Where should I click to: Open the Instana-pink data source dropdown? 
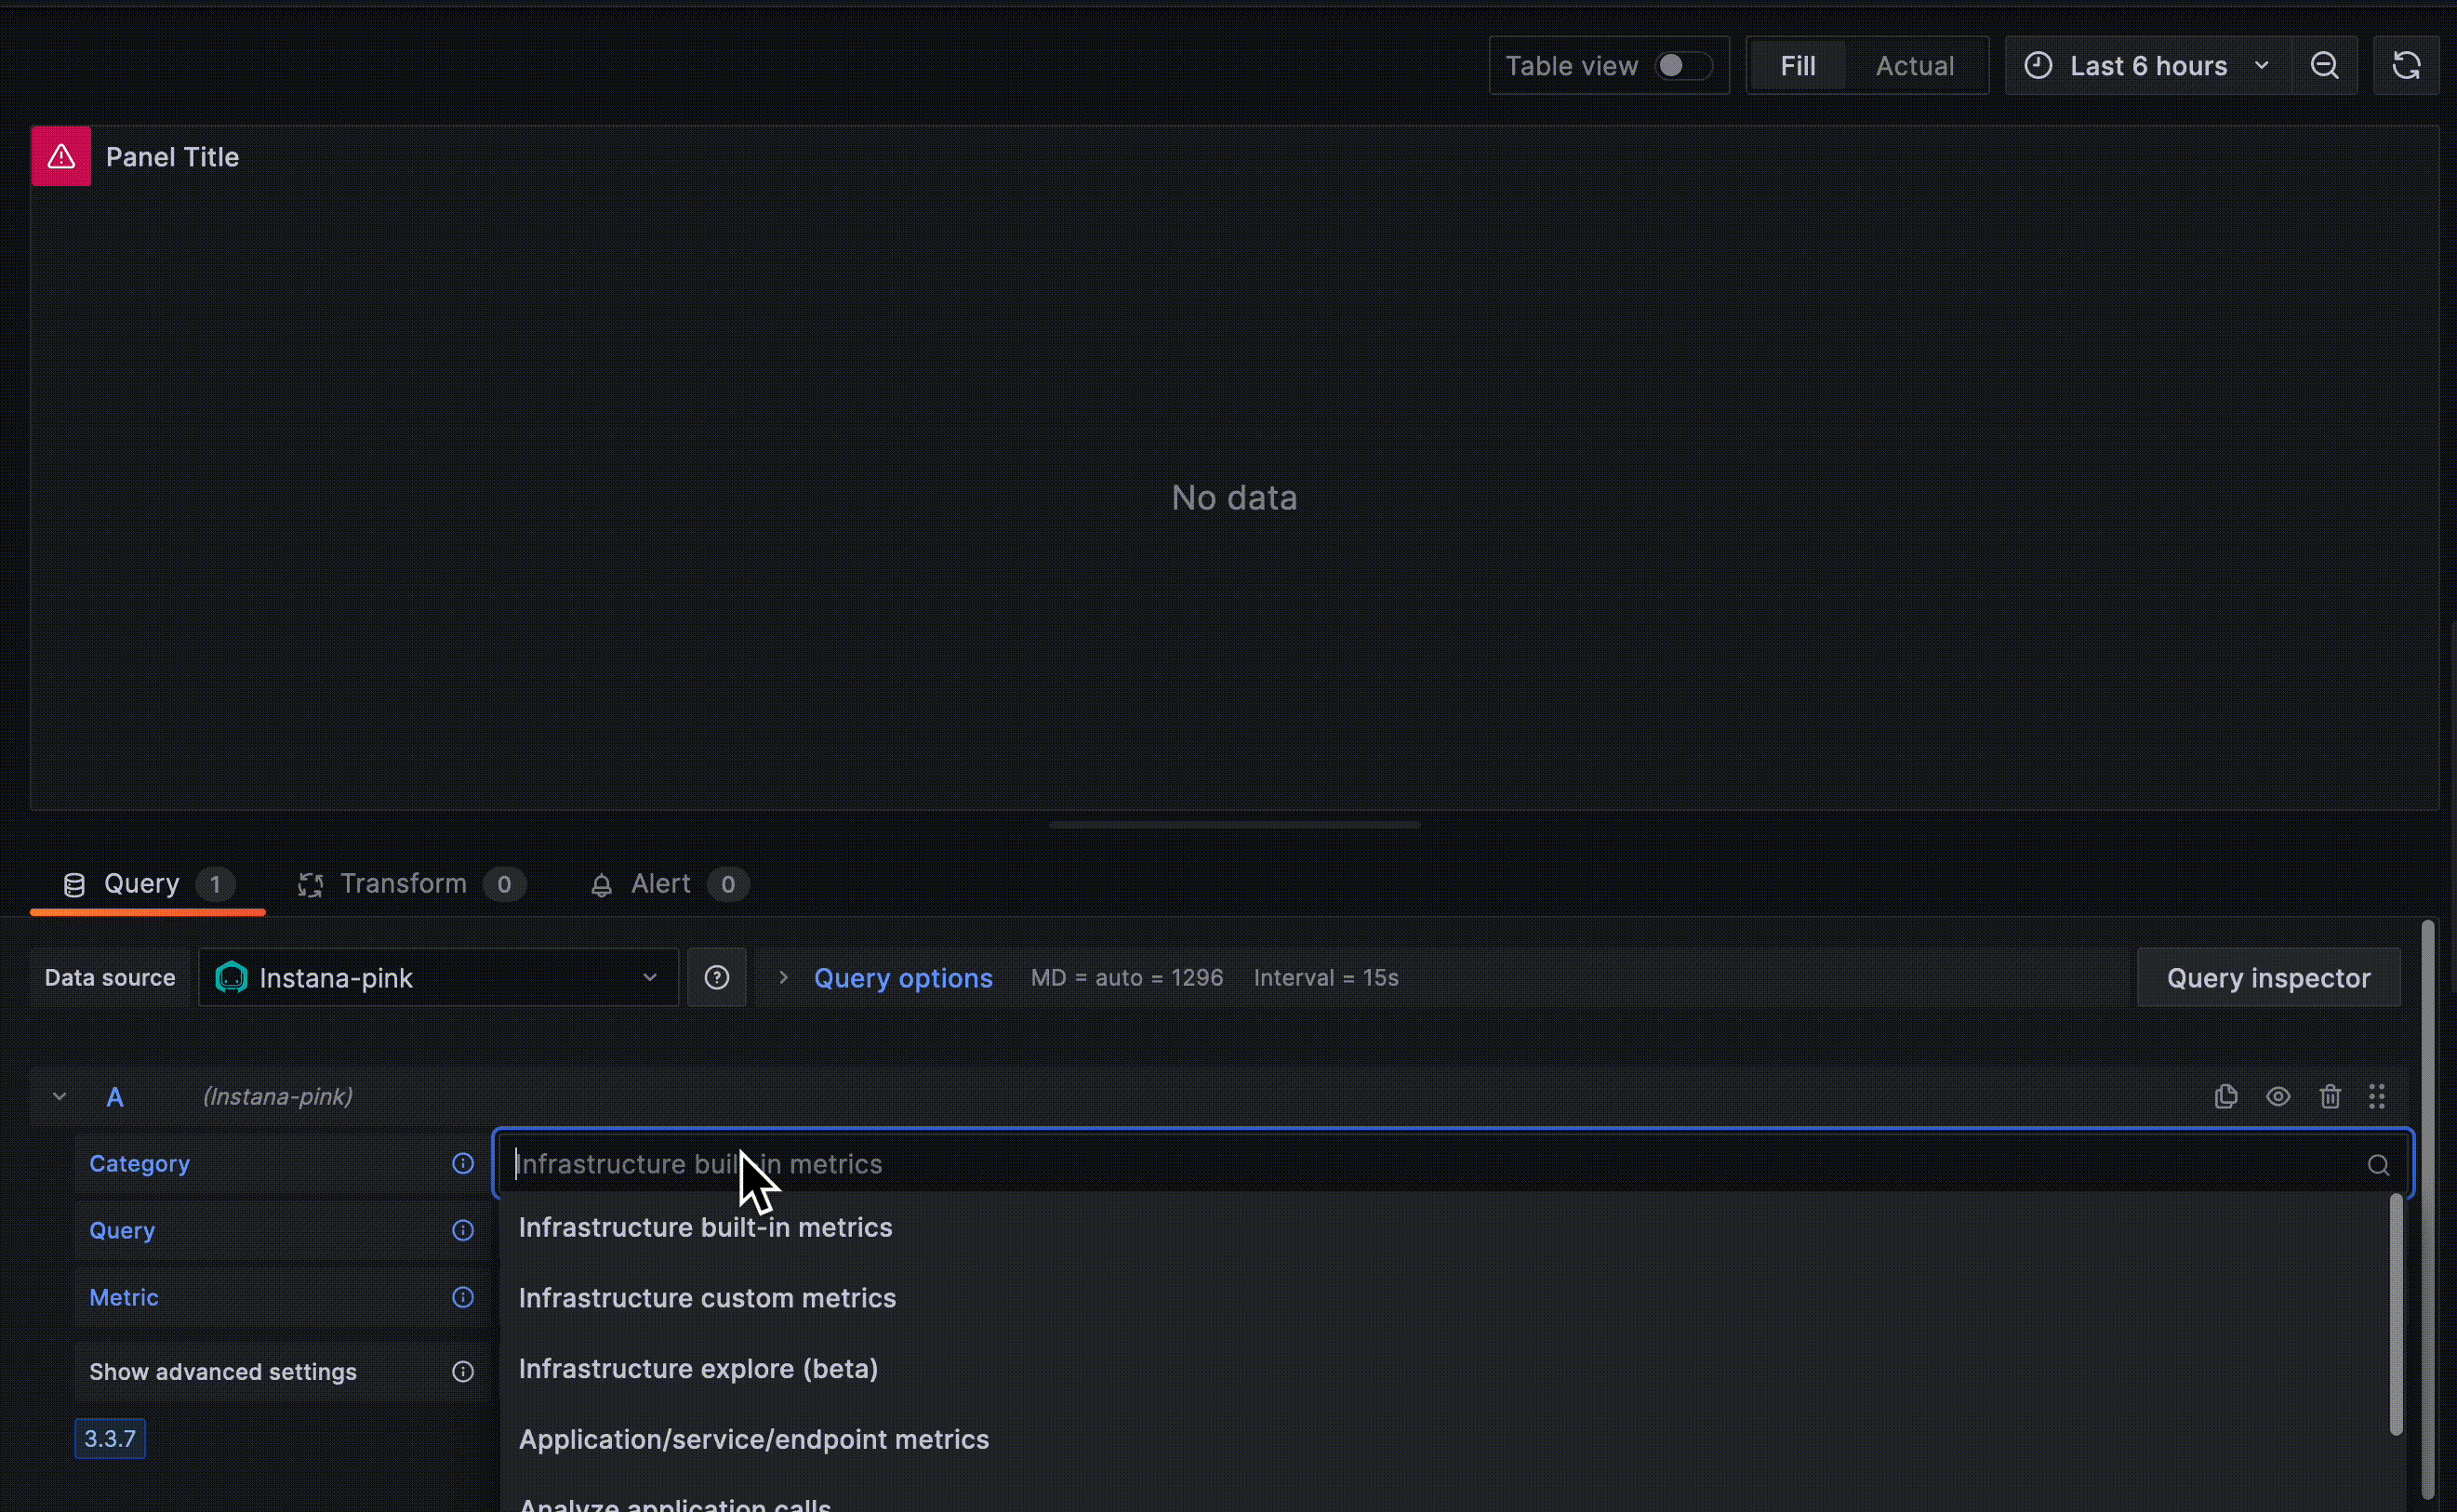[438, 977]
